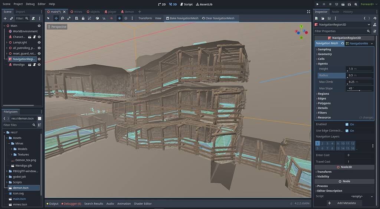This screenshot has width=380, height=209.
Task: Run the project with Play button
Action: pyautogui.click(x=318, y=4)
